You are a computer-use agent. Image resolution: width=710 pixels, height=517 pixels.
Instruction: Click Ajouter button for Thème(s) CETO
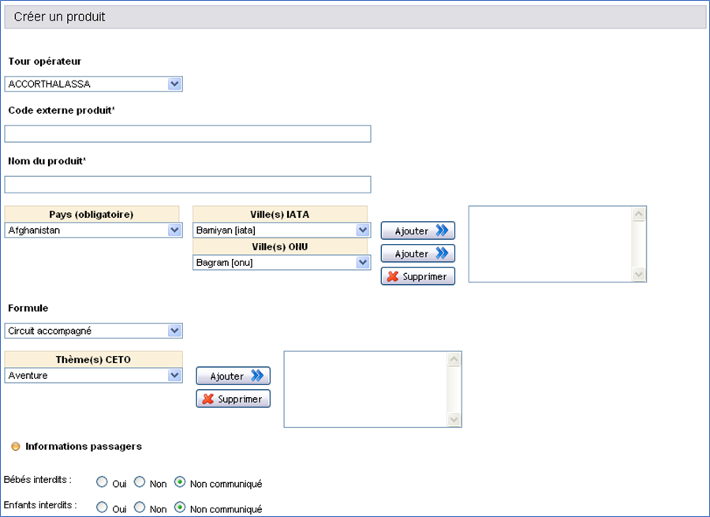tap(233, 376)
